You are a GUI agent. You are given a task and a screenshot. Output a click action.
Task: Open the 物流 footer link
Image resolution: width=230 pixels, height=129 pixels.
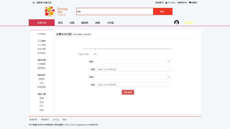pos(64,119)
